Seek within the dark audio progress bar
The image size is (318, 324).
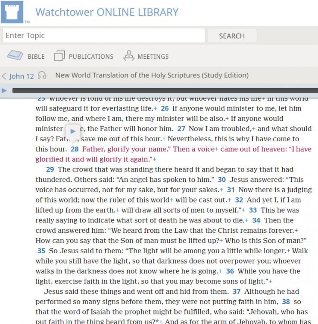[165, 91]
